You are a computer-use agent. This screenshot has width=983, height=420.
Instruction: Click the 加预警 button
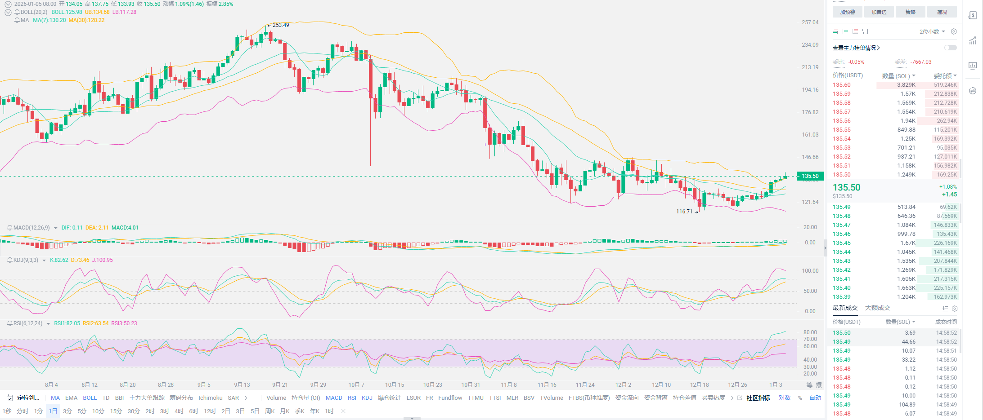847,12
